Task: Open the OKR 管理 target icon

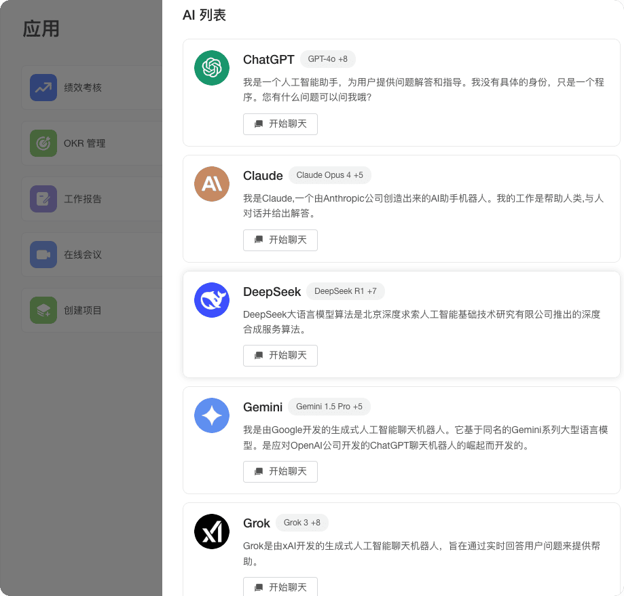Action: (x=43, y=143)
